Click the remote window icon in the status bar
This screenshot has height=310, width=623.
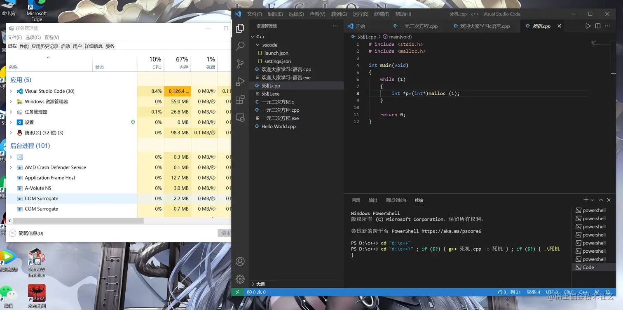pyautogui.click(x=237, y=292)
